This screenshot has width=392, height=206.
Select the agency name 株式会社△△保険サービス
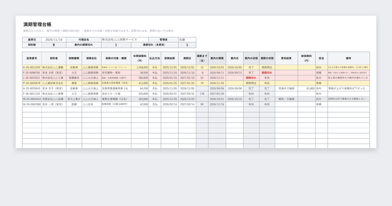tap(125, 40)
